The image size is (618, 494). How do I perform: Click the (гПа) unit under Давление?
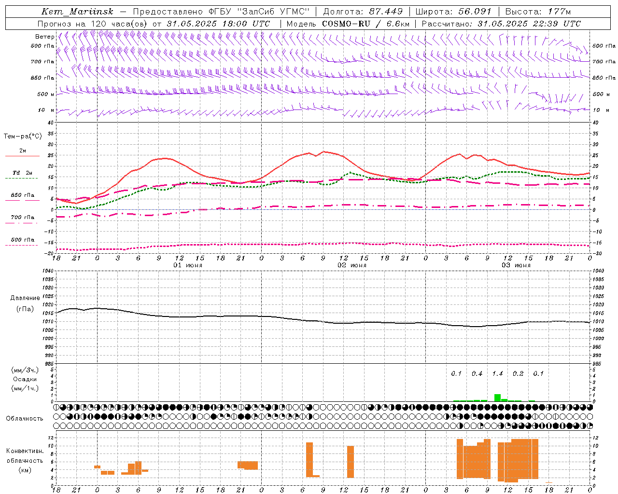25,309
